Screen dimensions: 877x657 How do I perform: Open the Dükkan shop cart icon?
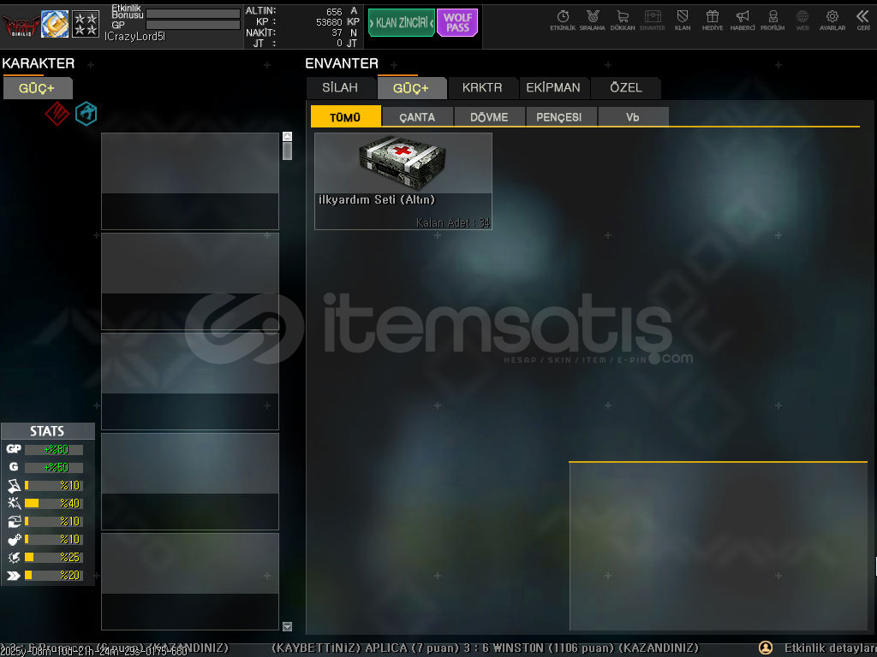click(623, 19)
